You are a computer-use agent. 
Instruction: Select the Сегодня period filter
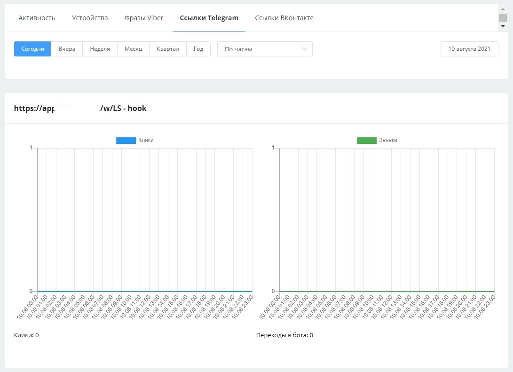[32, 49]
